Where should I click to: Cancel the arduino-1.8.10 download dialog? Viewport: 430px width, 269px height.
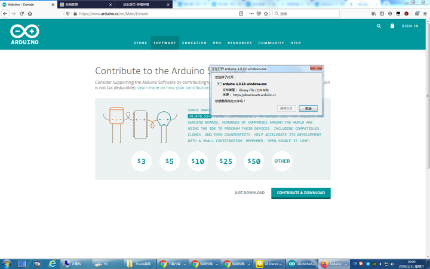[x=308, y=108]
